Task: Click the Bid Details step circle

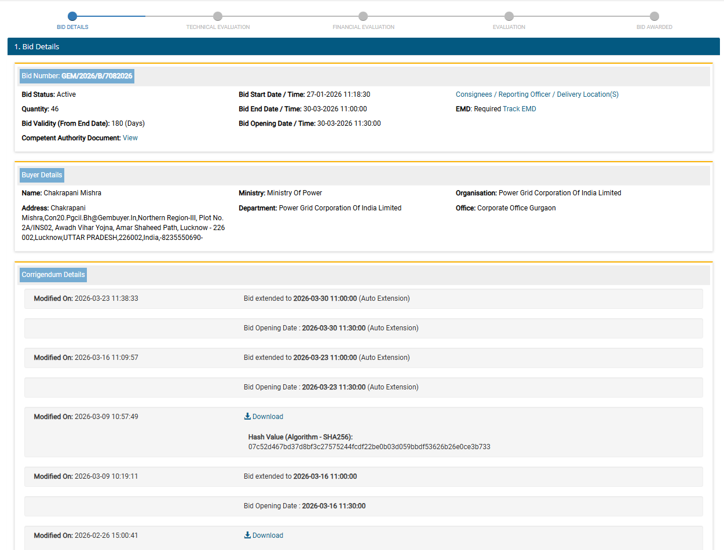Action: 72,16
